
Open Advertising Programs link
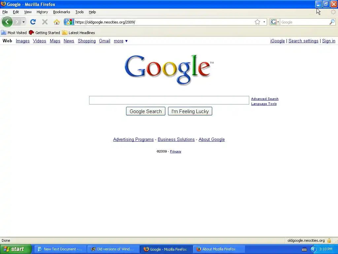click(133, 139)
